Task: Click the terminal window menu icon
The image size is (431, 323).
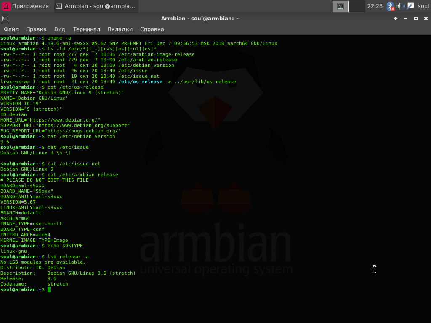Action: [5, 19]
